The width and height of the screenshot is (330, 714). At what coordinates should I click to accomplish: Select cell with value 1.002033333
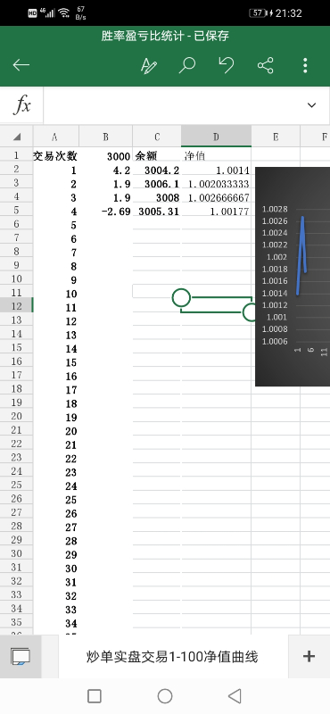(x=216, y=184)
